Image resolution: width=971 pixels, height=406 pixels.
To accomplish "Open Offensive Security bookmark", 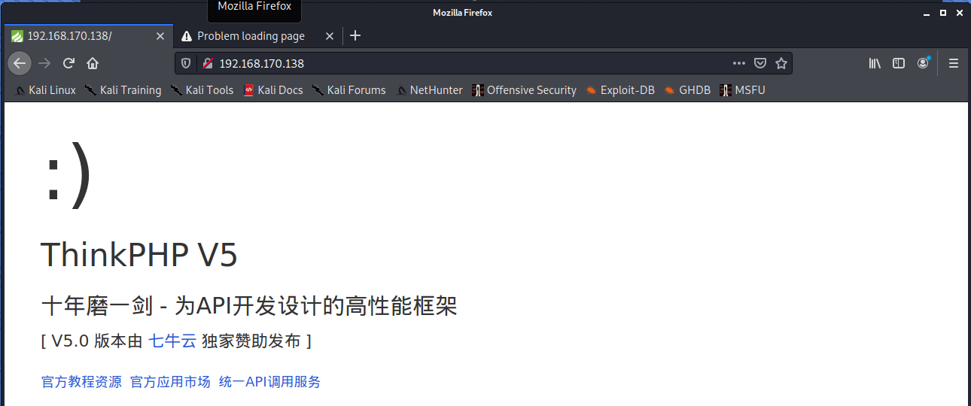I will tap(524, 90).
